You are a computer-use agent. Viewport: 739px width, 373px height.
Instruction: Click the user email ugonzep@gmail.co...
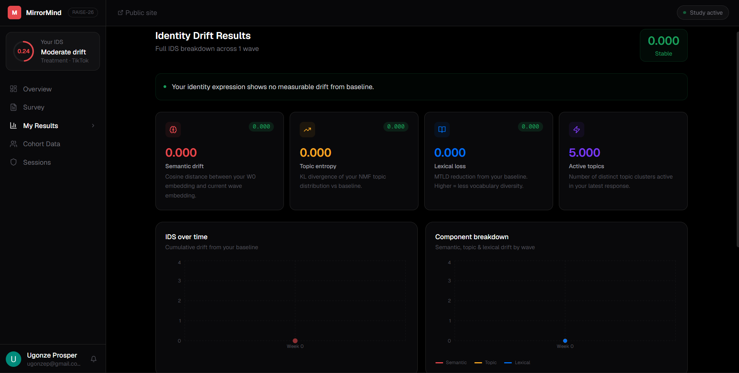[54, 364]
